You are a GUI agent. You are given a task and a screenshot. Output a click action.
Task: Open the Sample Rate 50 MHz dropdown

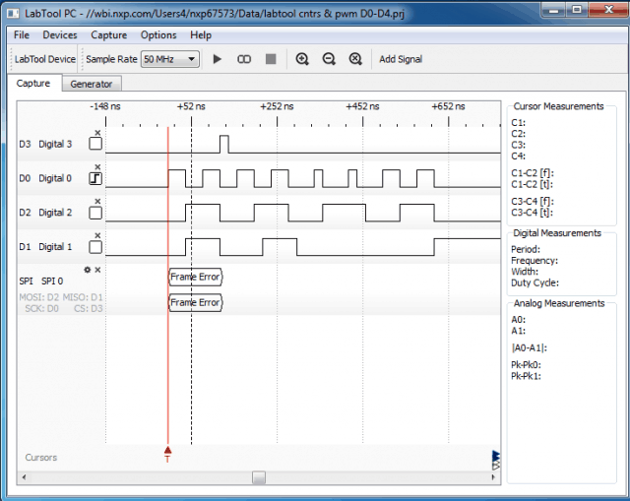click(x=170, y=59)
